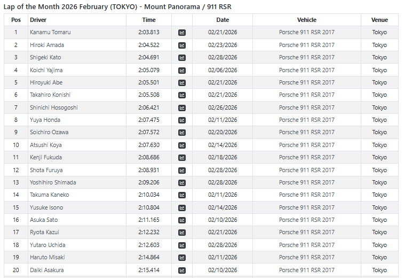Screen dimensions: 404x278
Task: Open chart icon for Asuka Sato's lap
Action: click(182, 220)
